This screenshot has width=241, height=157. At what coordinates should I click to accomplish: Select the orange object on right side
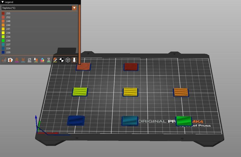click(x=181, y=92)
